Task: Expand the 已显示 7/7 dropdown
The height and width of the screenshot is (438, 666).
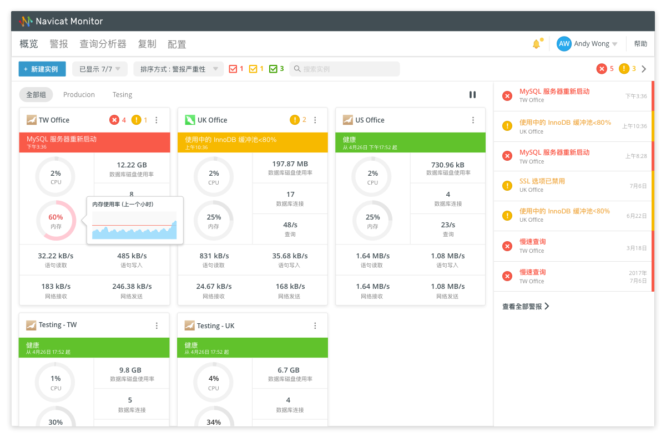Action: pos(100,69)
